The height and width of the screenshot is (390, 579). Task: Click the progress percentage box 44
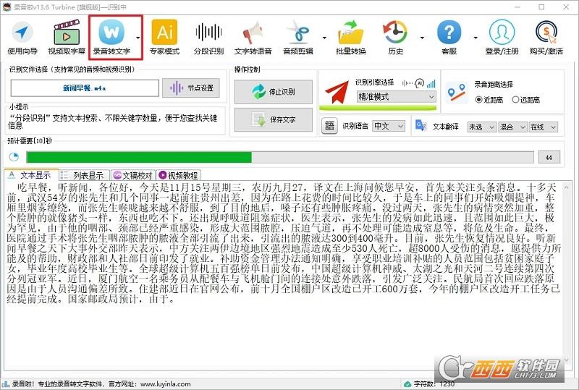pos(549,157)
